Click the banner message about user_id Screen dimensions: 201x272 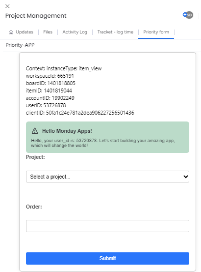[103, 143]
